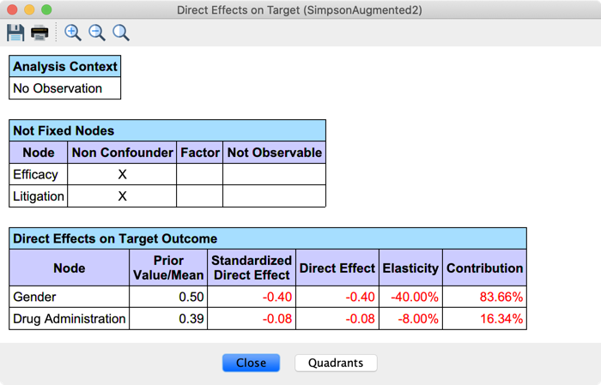Click the Save floppy disk icon
Viewport: 601px width, 385px height.
click(x=15, y=33)
